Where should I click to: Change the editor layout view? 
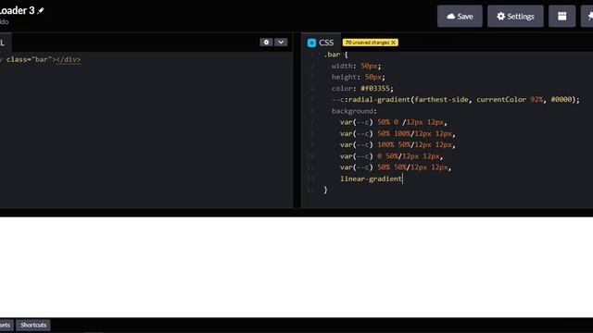pyautogui.click(x=562, y=17)
